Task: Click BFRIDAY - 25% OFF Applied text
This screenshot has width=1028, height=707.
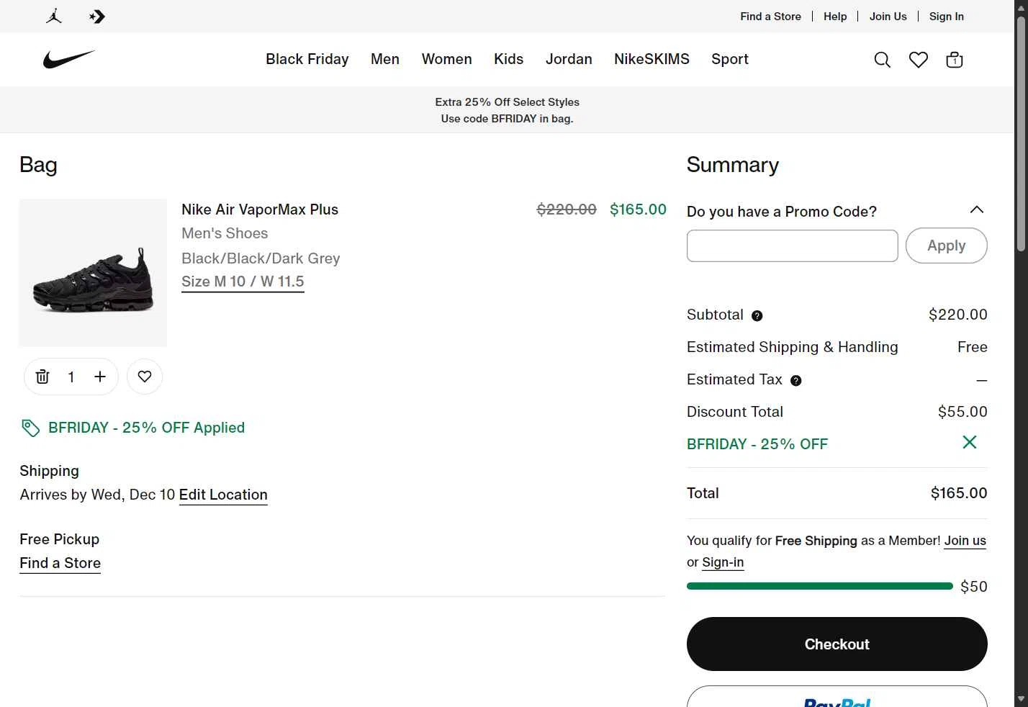Action: click(147, 428)
